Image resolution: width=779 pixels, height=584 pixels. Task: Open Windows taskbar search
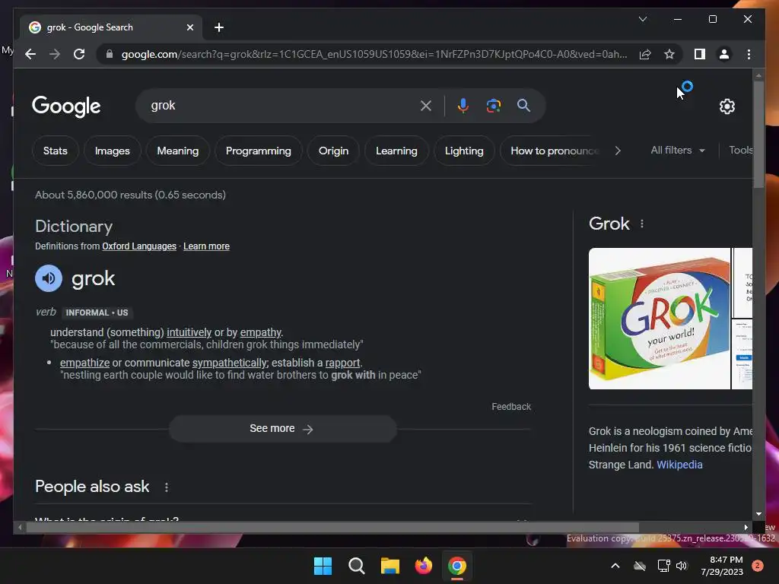coord(356,566)
